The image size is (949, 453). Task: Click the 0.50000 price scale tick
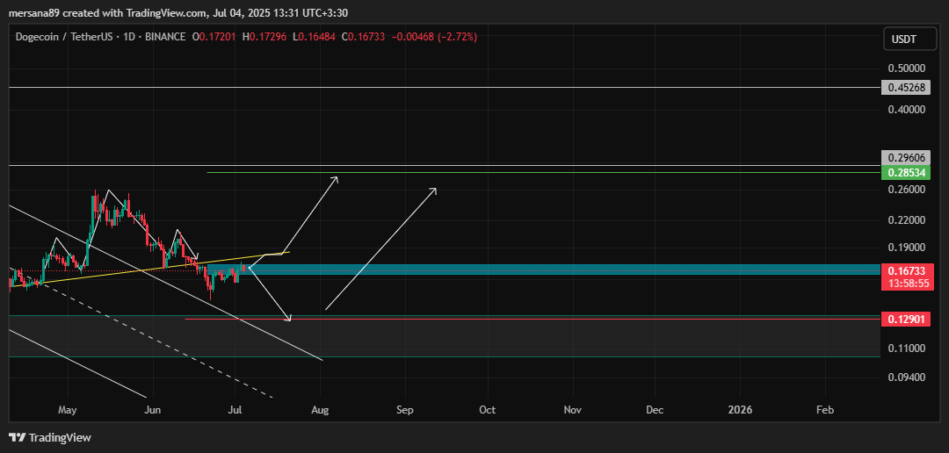pos(905,68)
